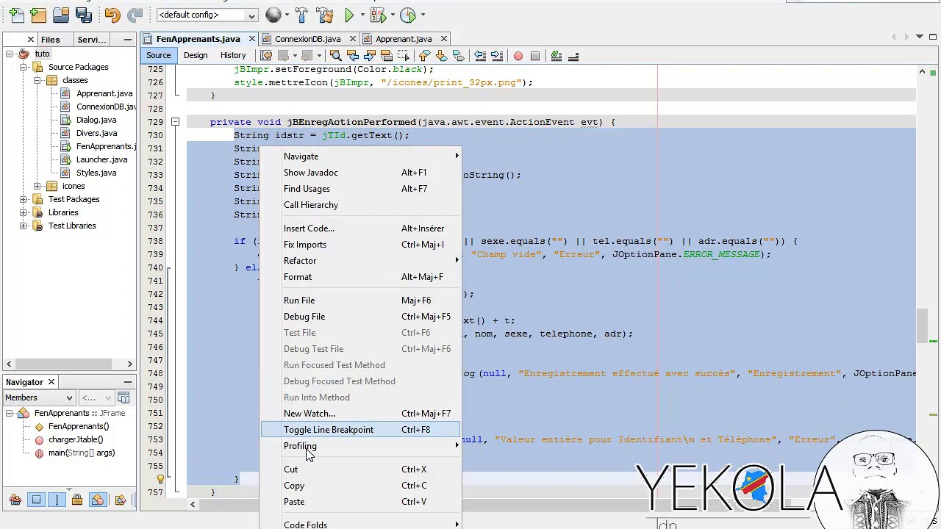
Task: Click the Uncomment lines icon
Action: 573,55
